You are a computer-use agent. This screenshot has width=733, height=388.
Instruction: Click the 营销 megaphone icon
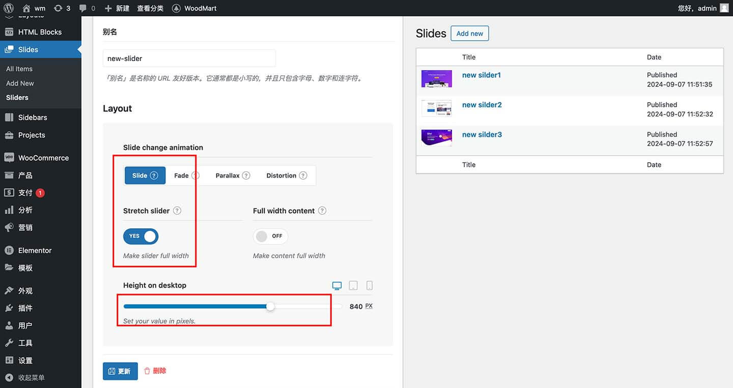coord(9,227)
